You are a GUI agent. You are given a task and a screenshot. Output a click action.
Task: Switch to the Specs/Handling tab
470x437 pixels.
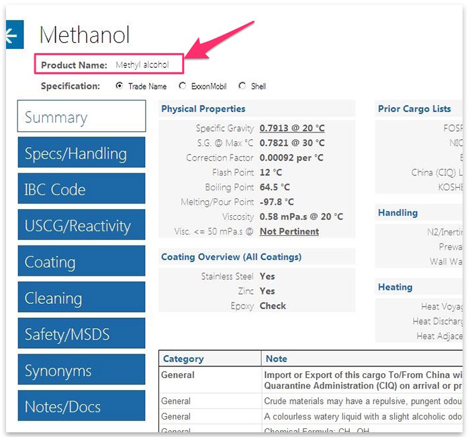coord(81,153)
